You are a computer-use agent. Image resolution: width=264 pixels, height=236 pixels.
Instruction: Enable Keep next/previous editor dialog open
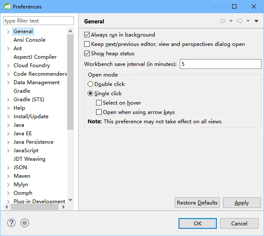coord(87,44)
